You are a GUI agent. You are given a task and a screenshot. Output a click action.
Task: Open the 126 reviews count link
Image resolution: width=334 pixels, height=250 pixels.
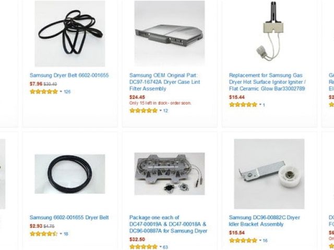click(x=67, y=92)
